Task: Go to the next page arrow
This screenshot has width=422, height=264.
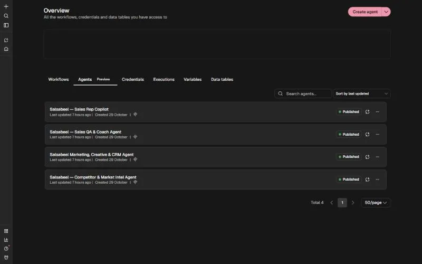Action: (353, 203)
